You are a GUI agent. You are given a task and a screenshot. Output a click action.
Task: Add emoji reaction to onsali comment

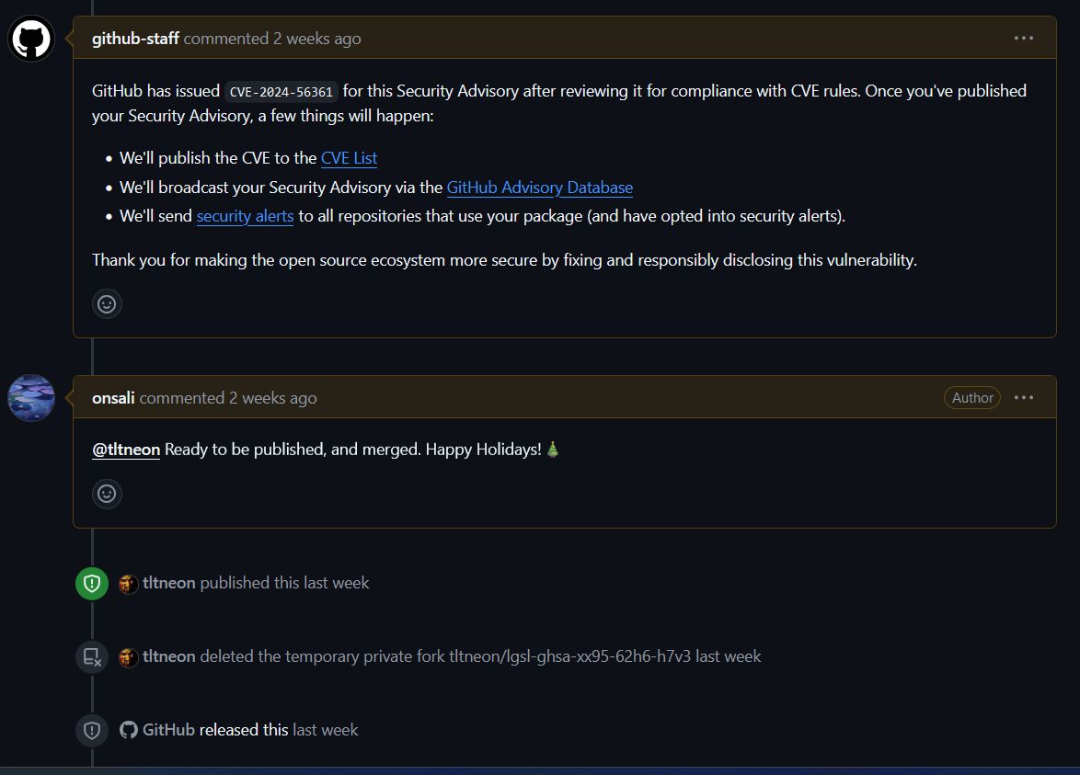(x=107, y=494)
